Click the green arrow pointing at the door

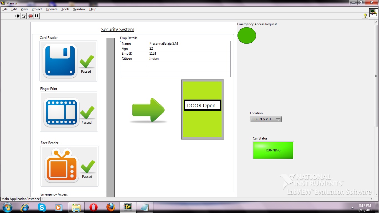pos(148,110)
